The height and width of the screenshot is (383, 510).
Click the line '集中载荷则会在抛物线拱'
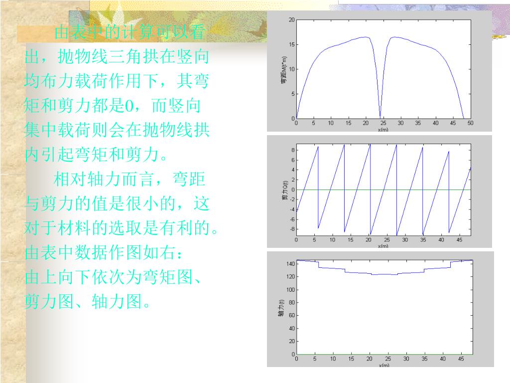117,130
